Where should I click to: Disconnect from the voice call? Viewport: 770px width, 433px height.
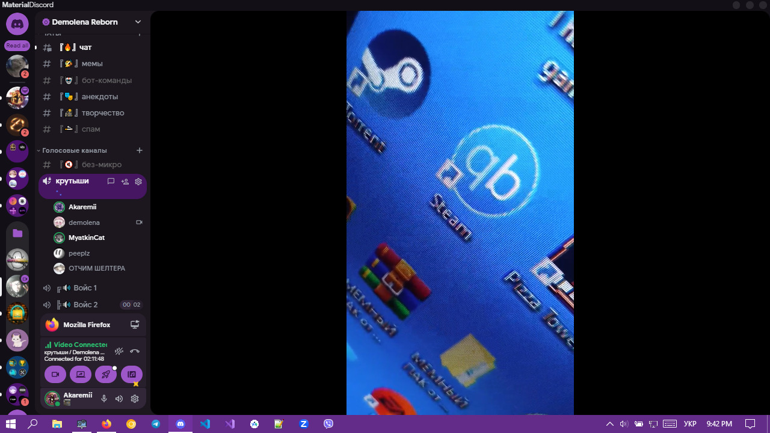point(135,351)
